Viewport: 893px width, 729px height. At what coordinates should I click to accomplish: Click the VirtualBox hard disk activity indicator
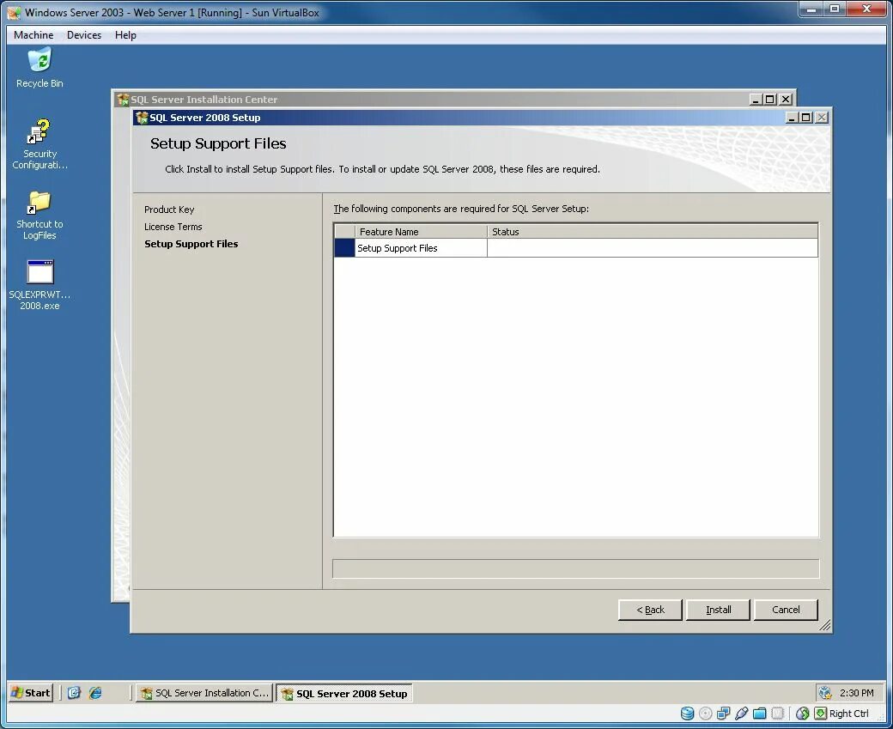tap(688, 713)
